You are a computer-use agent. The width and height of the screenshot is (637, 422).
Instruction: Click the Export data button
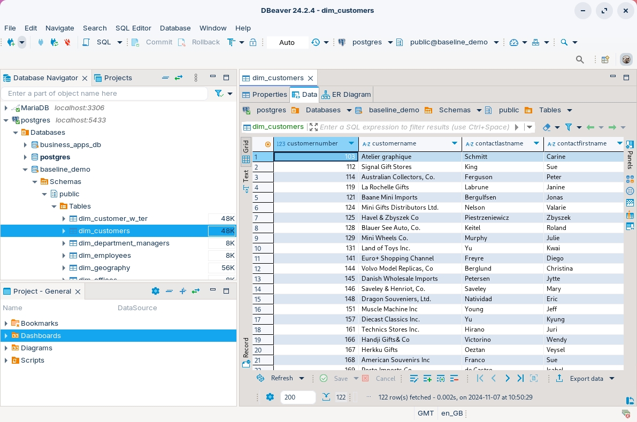(586, 378)
